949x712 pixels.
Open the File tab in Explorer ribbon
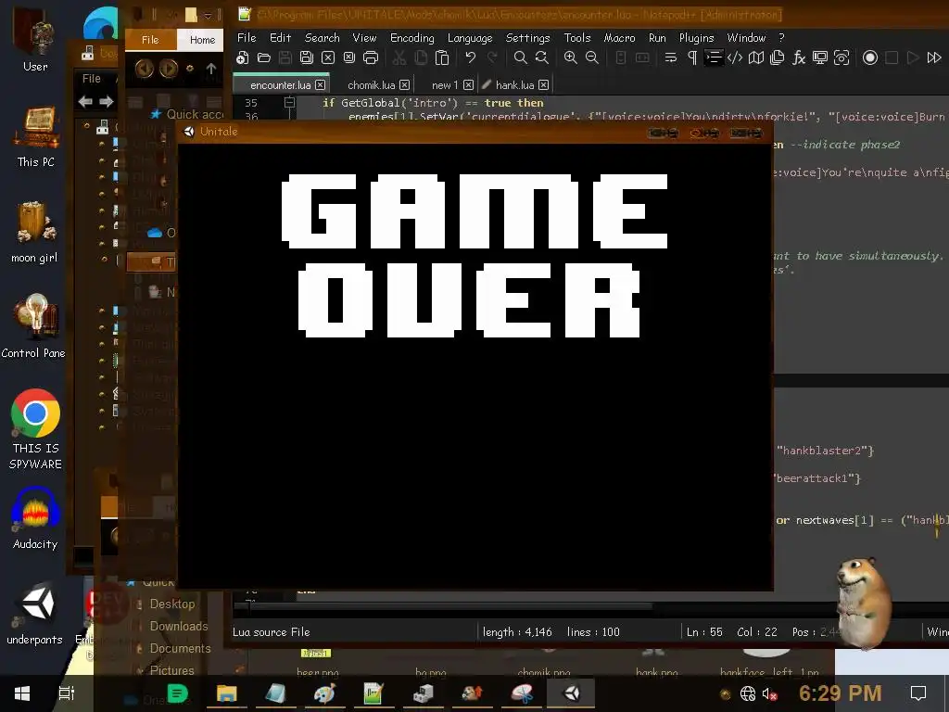150,40
